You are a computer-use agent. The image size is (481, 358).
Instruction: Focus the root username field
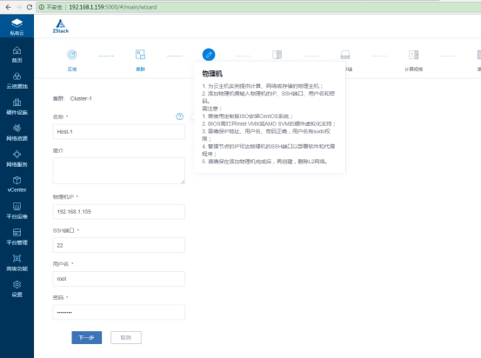coord(118,279)
